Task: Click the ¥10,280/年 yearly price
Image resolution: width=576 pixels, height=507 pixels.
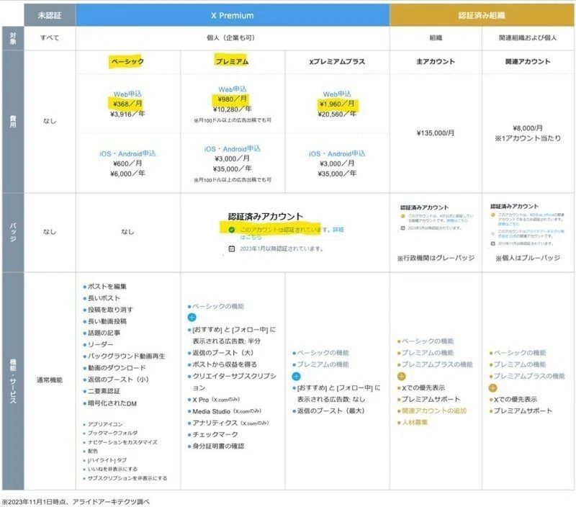Action: 232,109
